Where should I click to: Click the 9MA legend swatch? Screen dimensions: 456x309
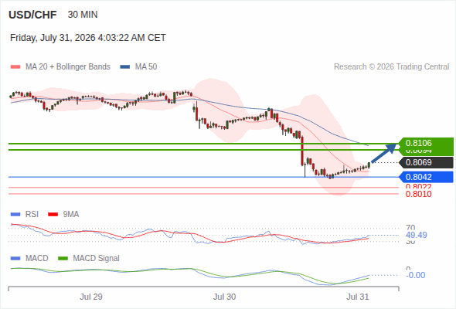click(x=53, y=215)
